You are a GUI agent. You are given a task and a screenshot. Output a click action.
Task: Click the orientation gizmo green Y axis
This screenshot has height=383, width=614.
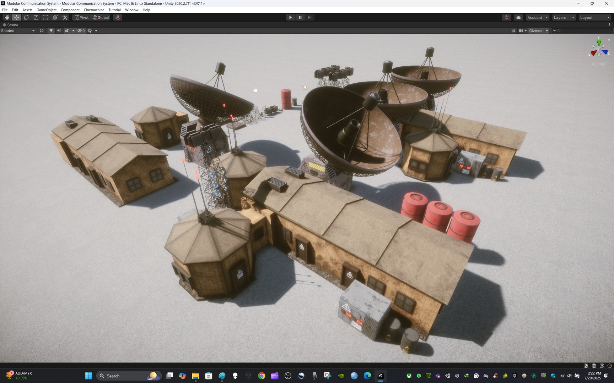[x=599, y=43]
